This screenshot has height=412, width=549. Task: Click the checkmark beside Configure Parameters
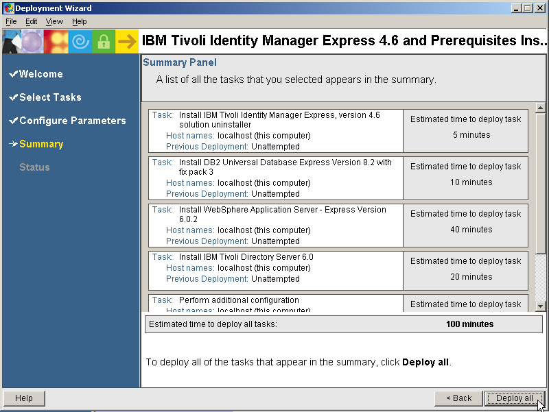(13, 121)
